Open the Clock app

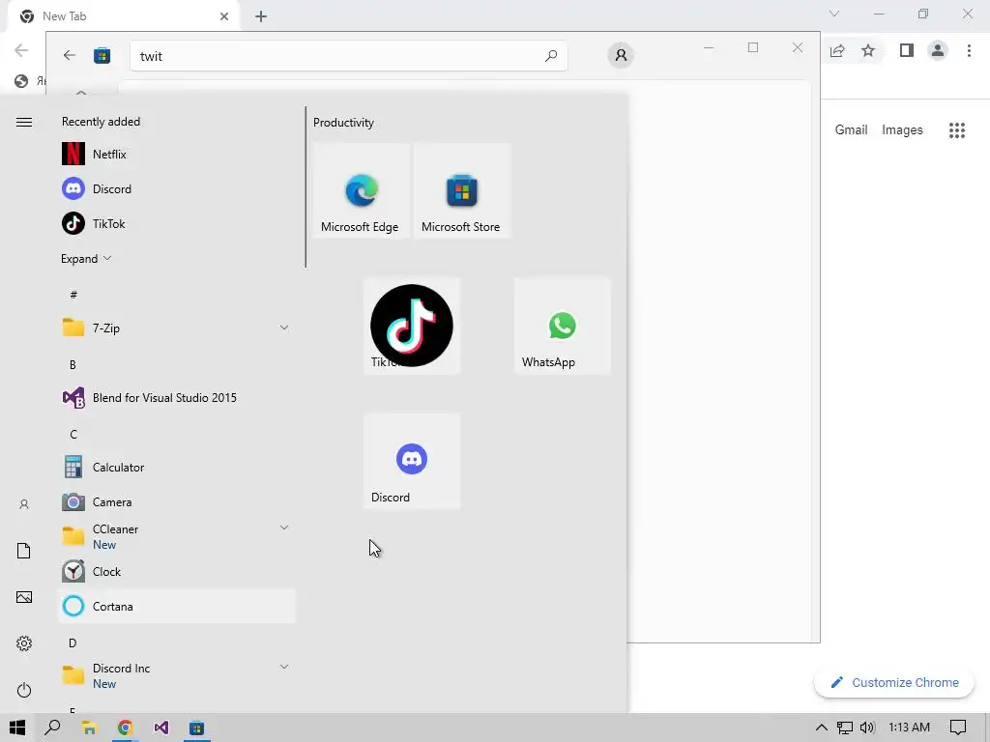[x=177, y=571]
